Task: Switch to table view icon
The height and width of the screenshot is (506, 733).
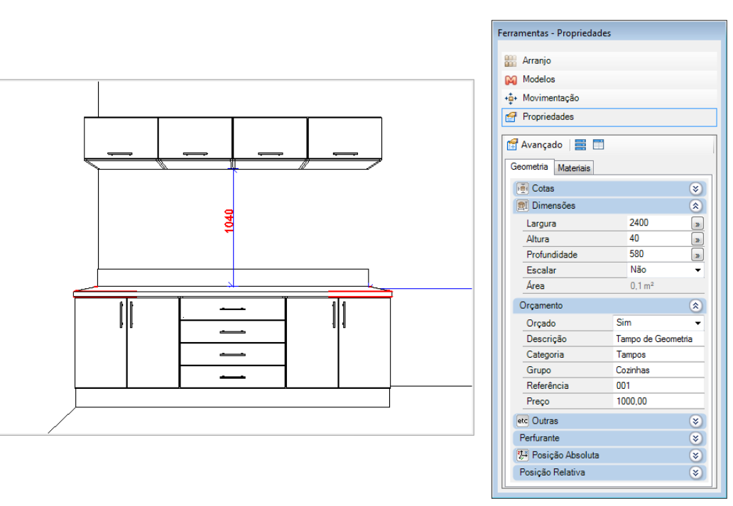Action: coord(598,145)
